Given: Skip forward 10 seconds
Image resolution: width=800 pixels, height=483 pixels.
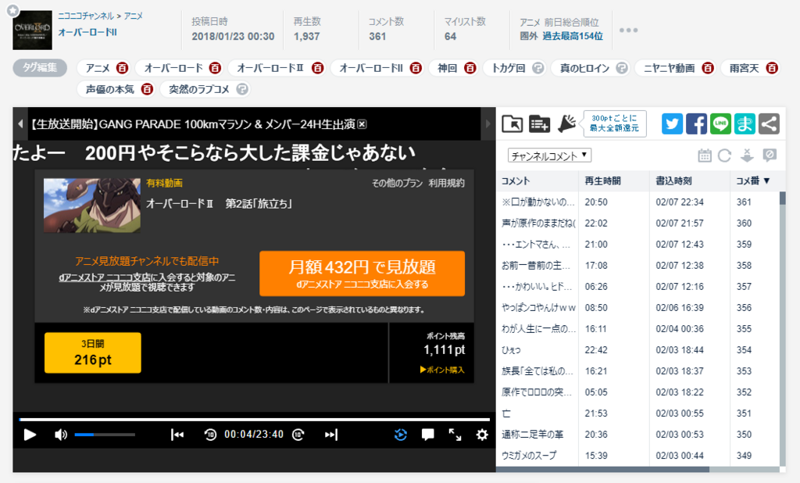Looking at the screenshot, I should click(x=298, y=435).
